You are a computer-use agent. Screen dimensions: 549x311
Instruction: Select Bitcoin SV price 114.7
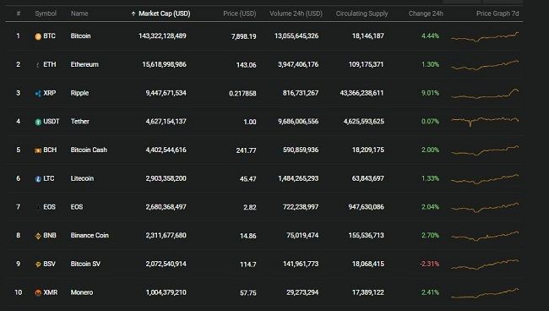coord(247,265)
